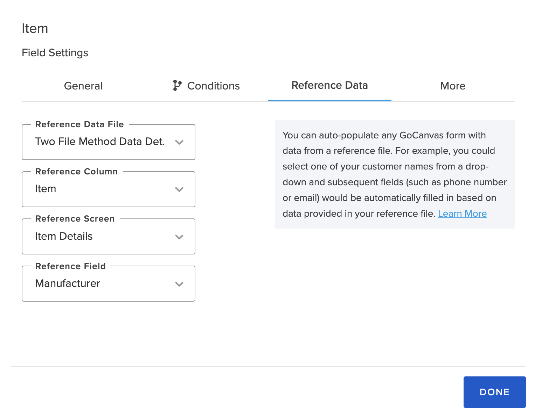Viewport: 535px width, 418px height.
Task: Open the Reference Data File dropdown
Action: (x=108, y=142)
